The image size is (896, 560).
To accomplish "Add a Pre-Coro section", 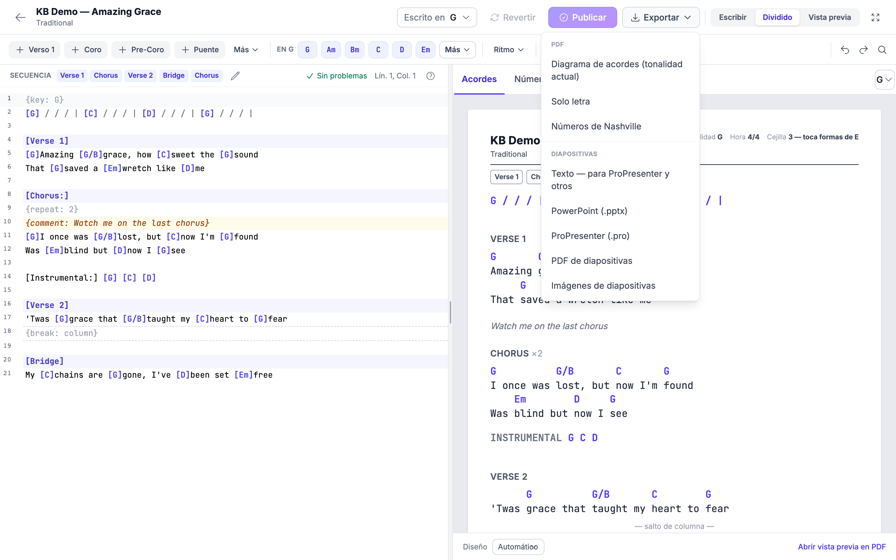I will pos(141,50).
